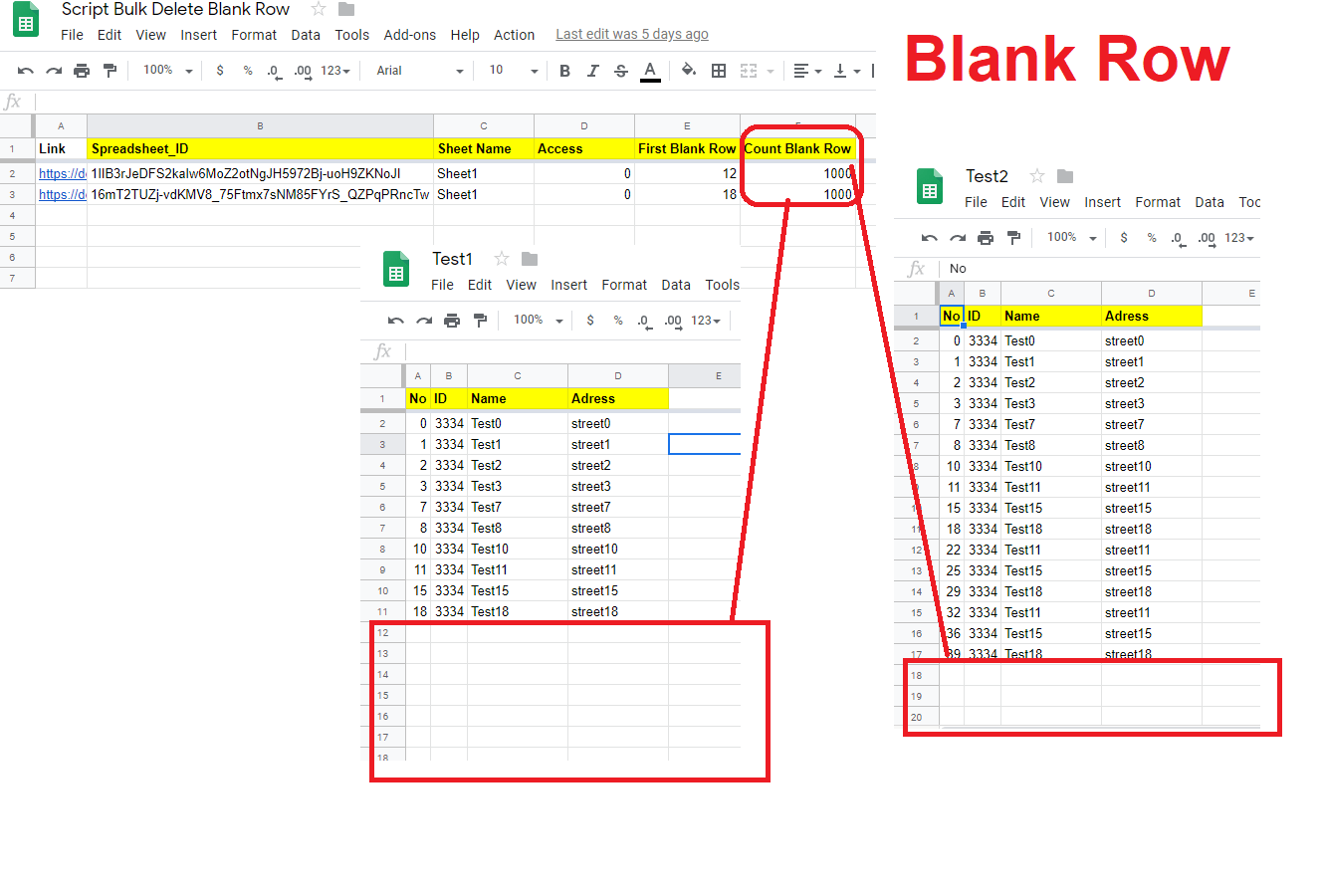
Task: Select cell 'Test10' in Test1 sheet
Action: click(x=518, y=550)
